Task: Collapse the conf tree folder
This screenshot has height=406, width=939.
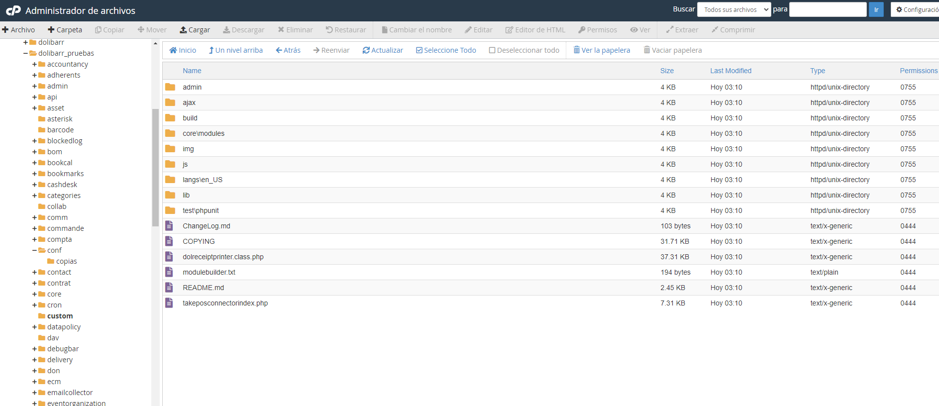Action: [34, 250]
